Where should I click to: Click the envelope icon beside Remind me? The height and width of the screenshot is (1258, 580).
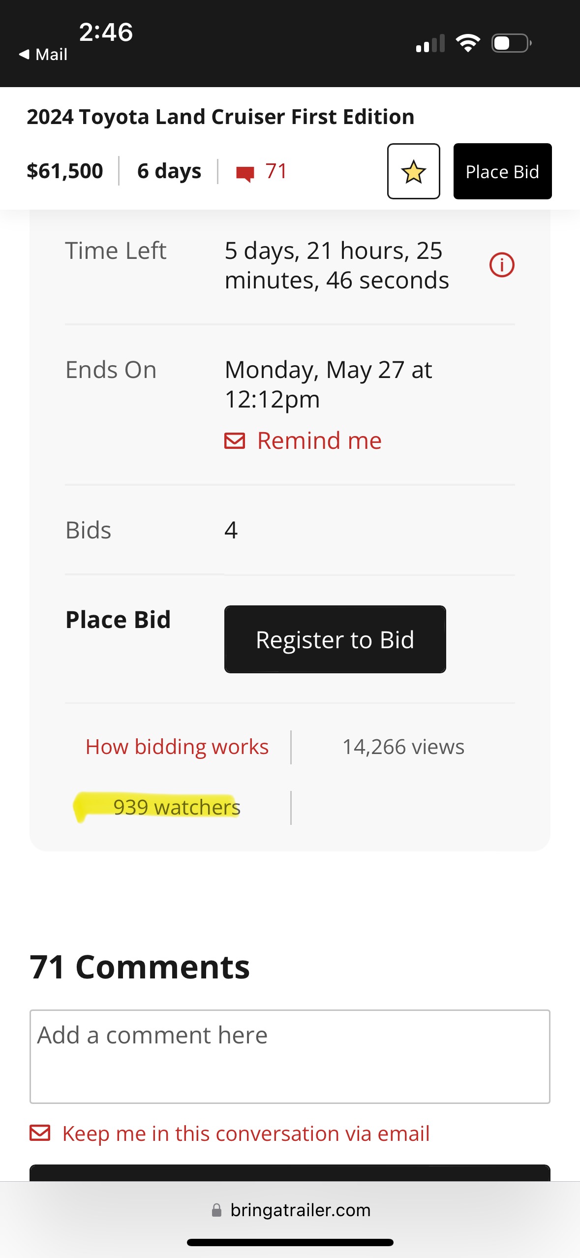235,440
